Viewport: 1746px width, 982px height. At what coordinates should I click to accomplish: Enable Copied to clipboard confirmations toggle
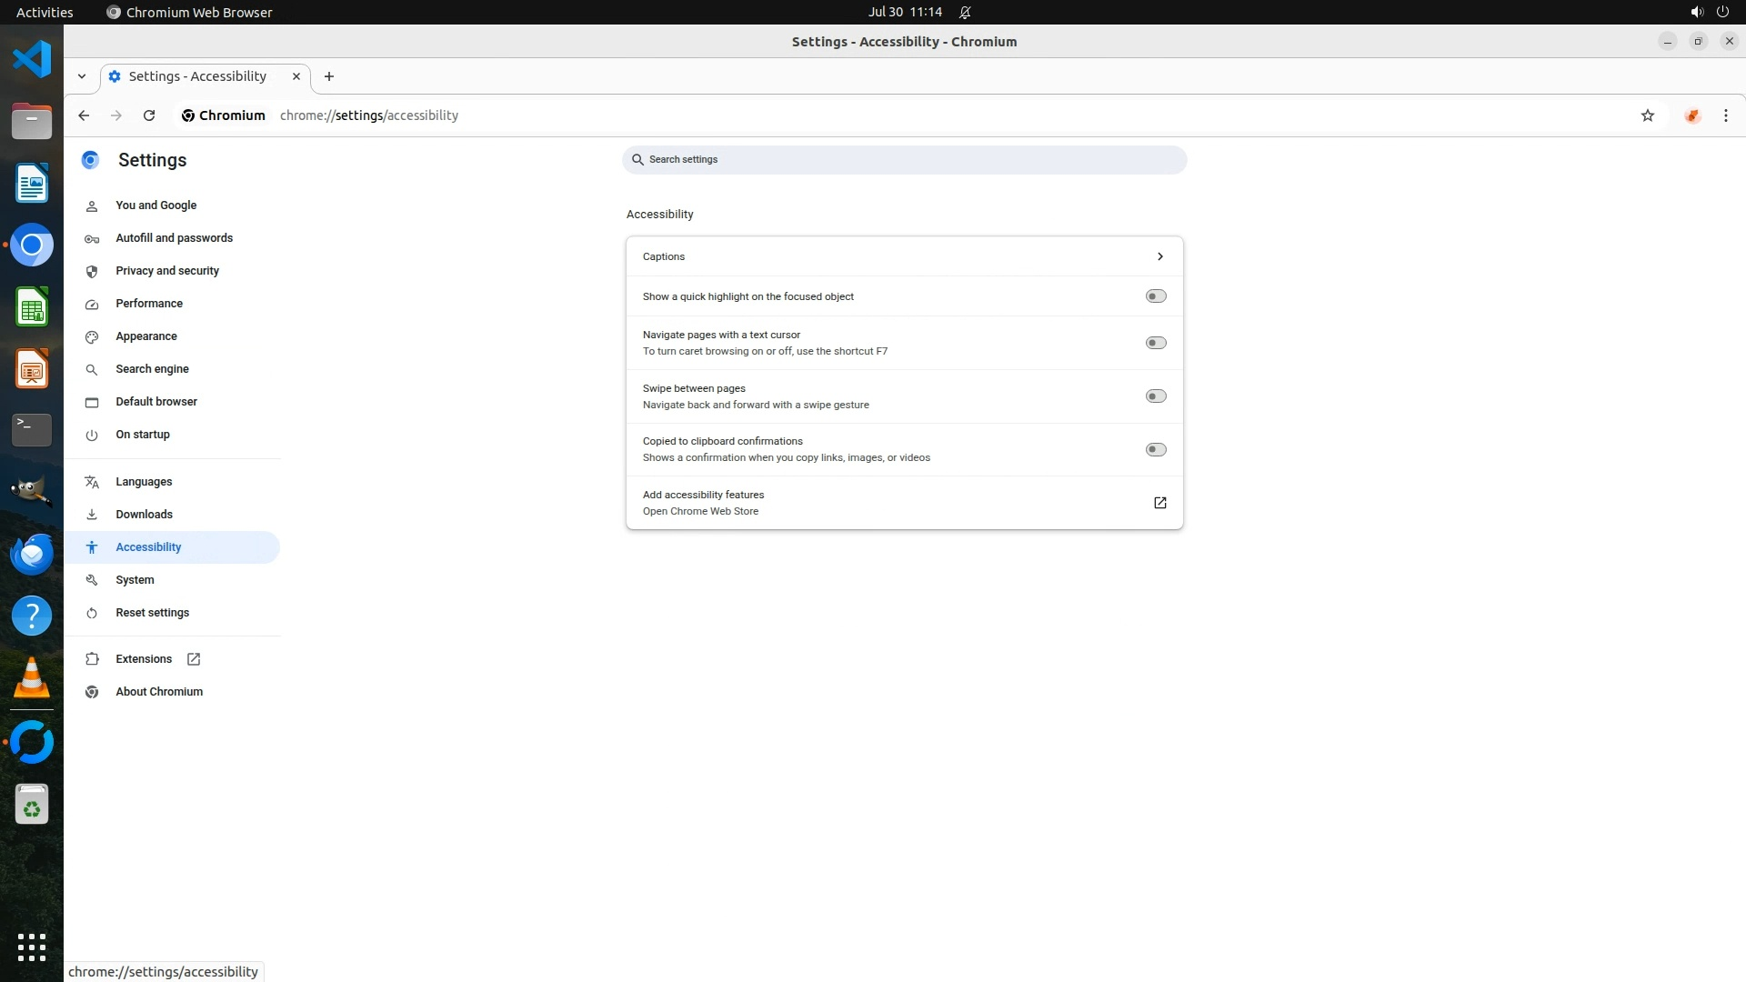[1155, 450]
